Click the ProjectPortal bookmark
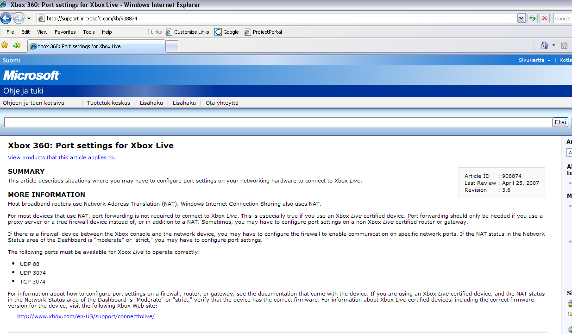This screenshot has height=334, width=572. 263,32
